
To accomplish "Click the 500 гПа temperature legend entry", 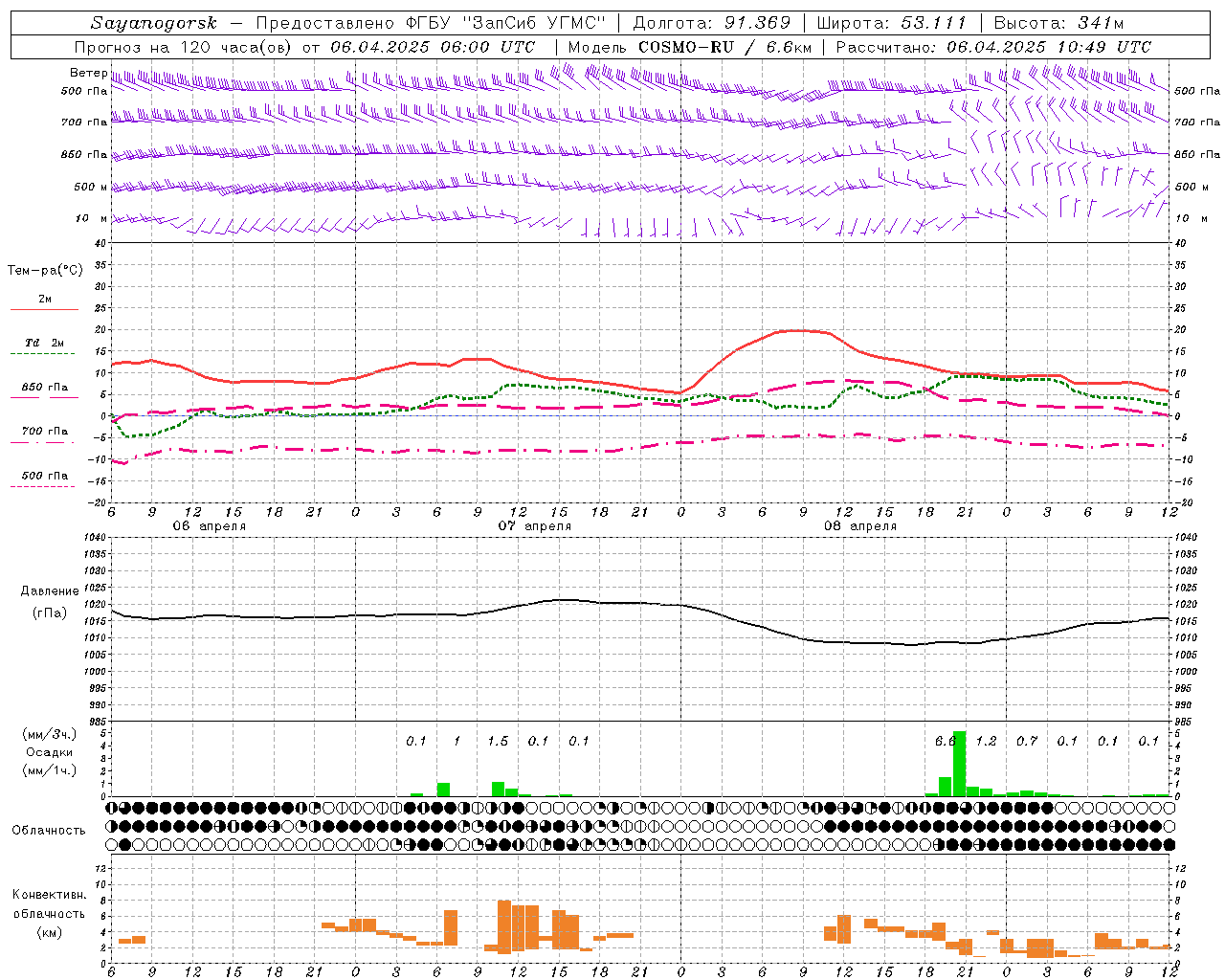I will pyautogui.click(x=45, y=476).
